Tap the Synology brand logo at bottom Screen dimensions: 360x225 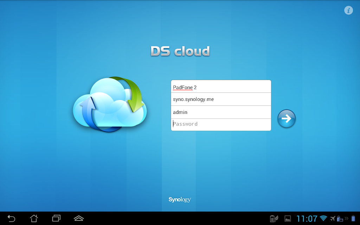(180, 200)
